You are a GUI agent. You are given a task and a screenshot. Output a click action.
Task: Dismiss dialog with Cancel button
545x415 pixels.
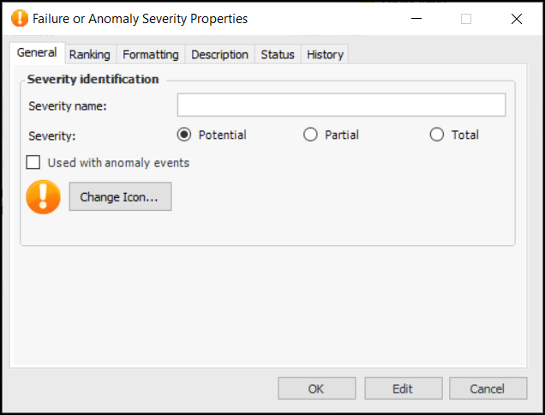pos(488,388)
